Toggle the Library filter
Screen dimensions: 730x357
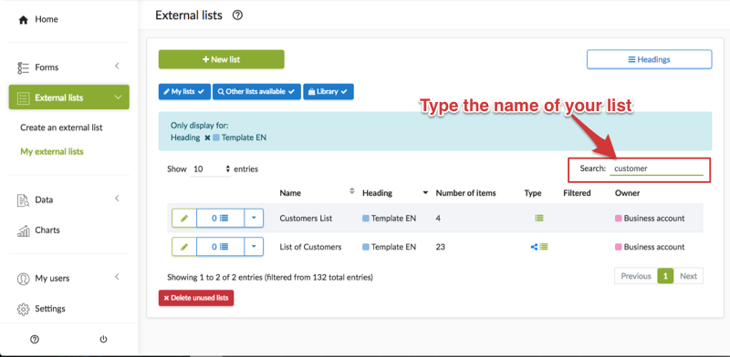point(328,92)
